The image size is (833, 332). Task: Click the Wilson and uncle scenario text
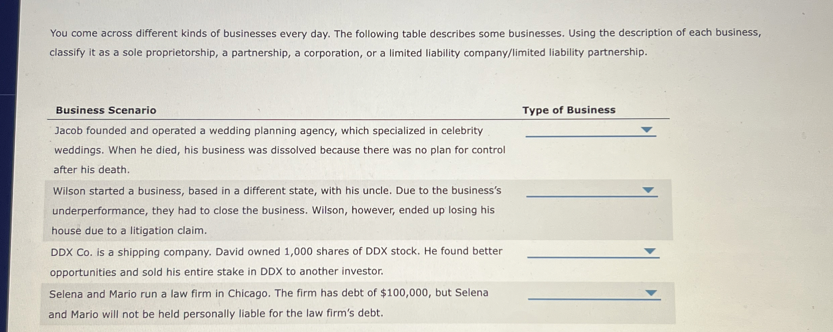[x=276, y=211]
